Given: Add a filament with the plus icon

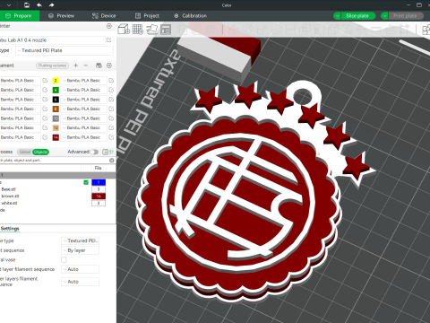Looking at the screenshot, I should [76, 65].
